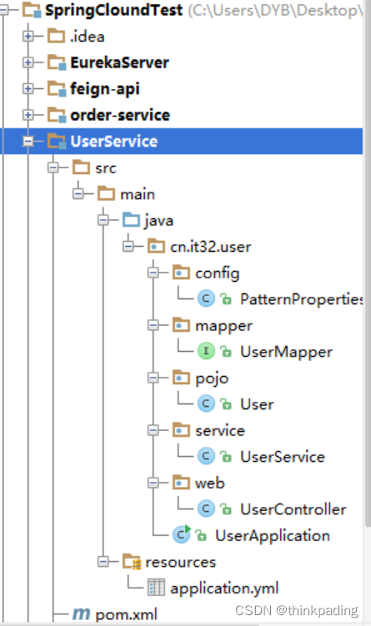Select the EurekaServer label
The image size is (371, 626).
pos(119,63)
